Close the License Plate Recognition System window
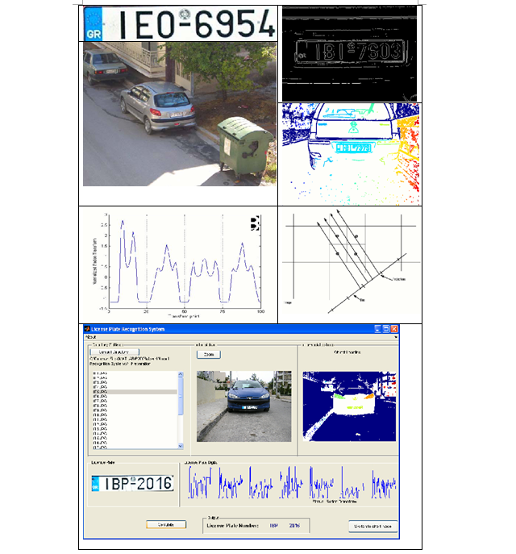Viewport: 516px width, 554px height. (395, 329)
